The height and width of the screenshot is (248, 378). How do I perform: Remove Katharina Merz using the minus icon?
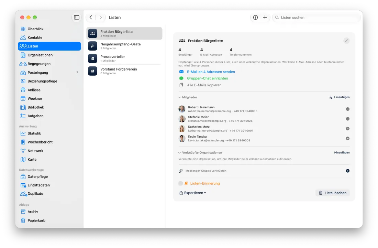coord(348,129)
